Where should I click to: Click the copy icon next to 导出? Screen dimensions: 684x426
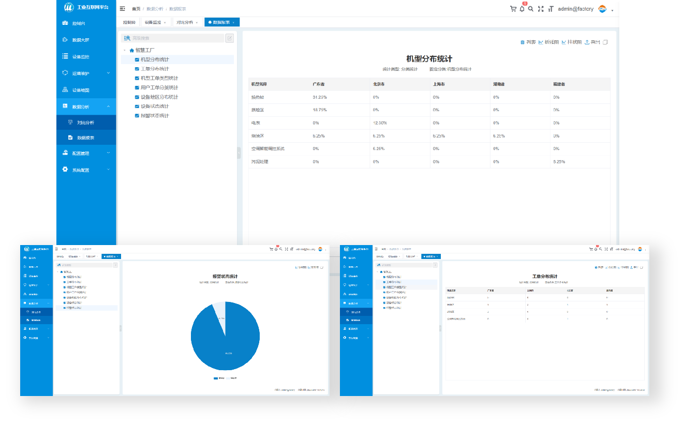[605, 42]
